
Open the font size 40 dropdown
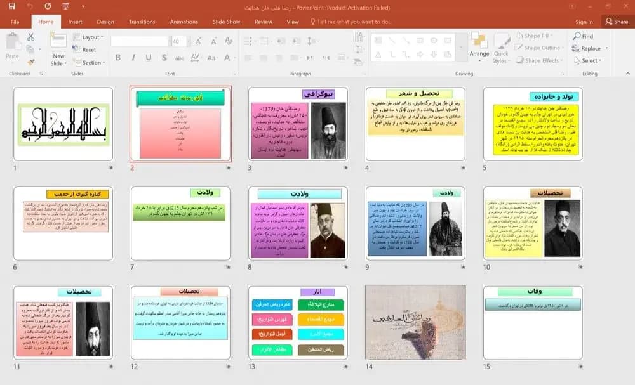coord(189,41)
